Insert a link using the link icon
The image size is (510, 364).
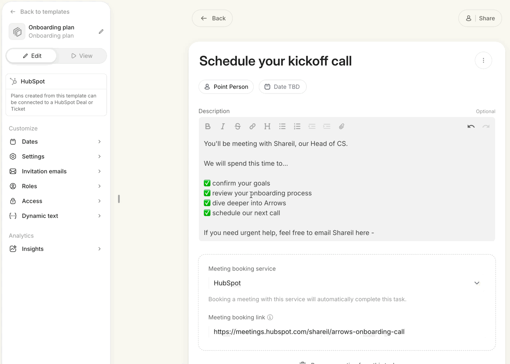(252, 126)
